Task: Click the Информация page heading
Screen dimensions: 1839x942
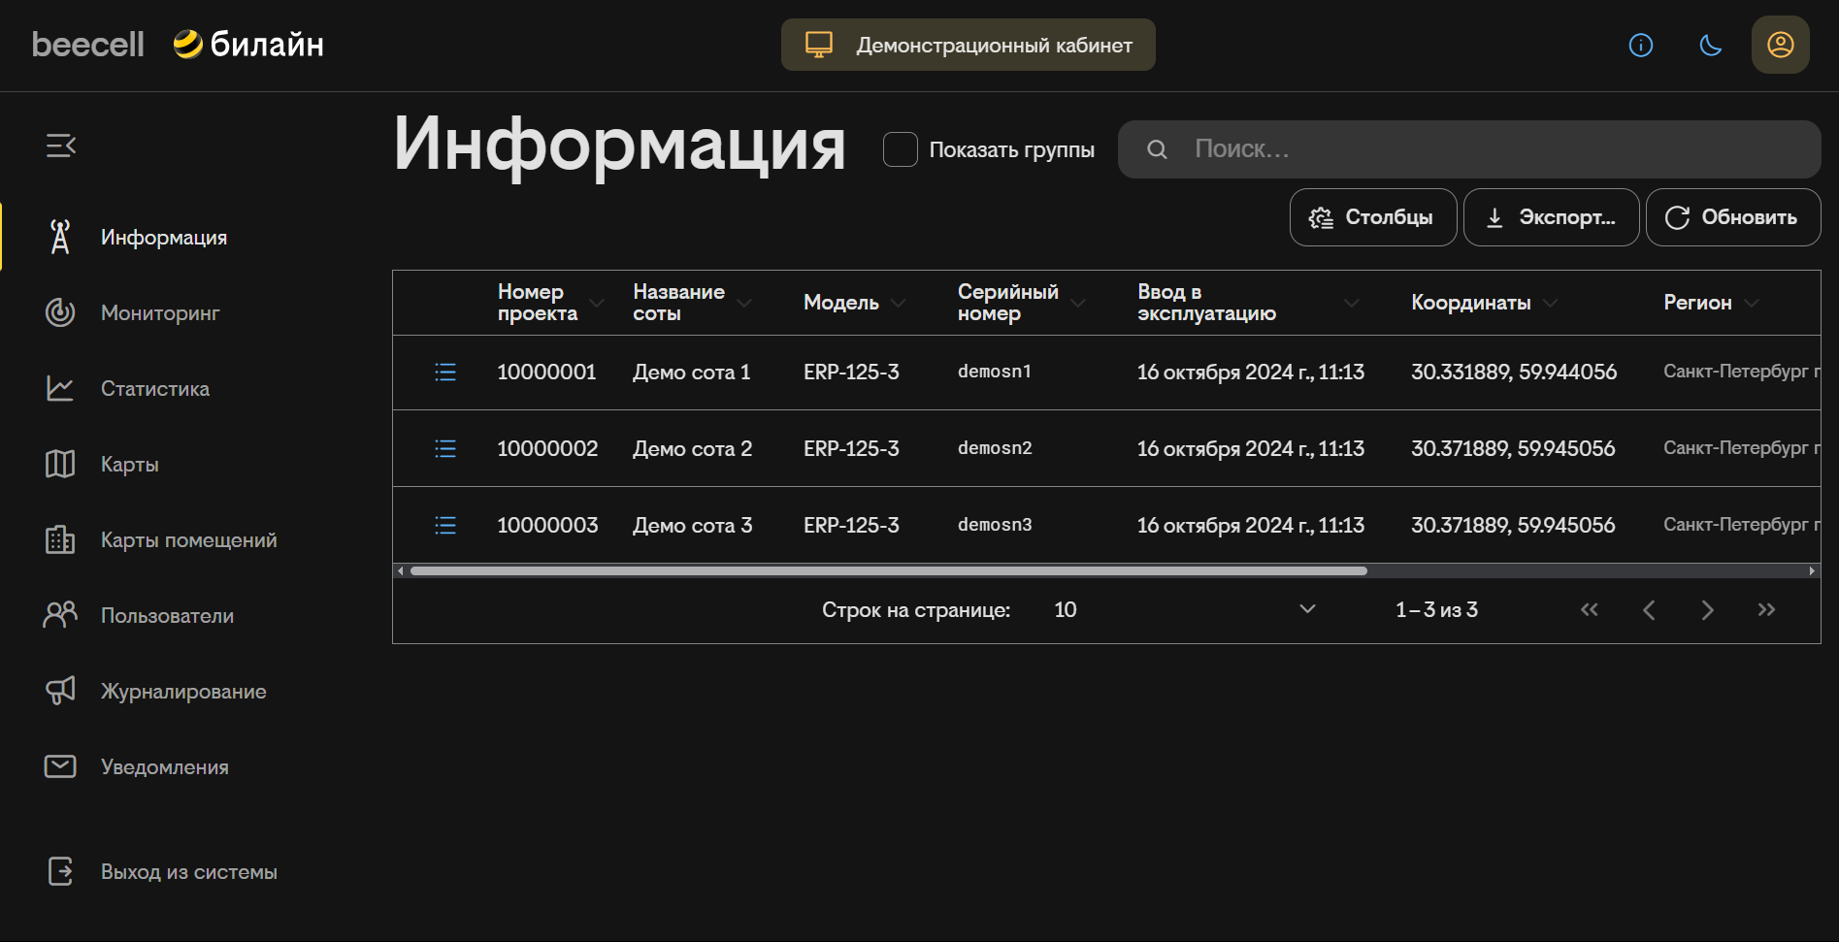Action: [x=619, y=144]
